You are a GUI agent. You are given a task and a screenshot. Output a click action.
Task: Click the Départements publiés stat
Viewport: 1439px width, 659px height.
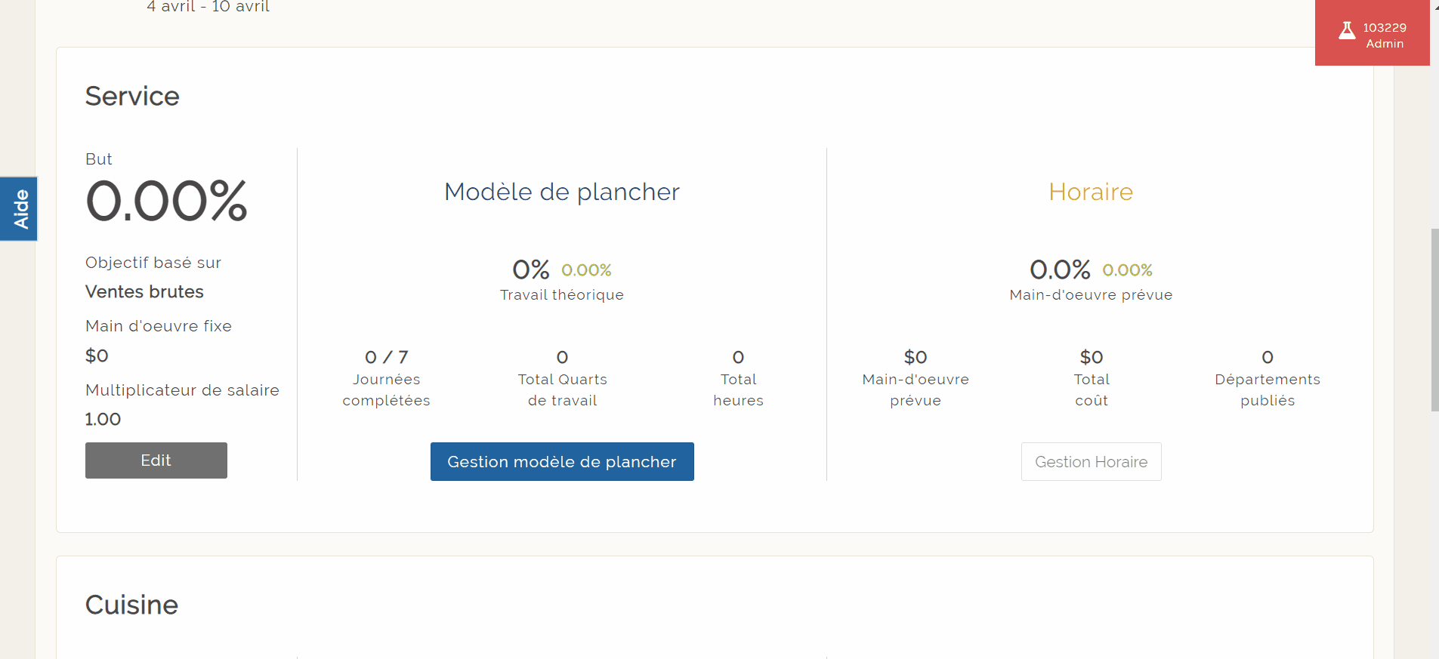1268,377
